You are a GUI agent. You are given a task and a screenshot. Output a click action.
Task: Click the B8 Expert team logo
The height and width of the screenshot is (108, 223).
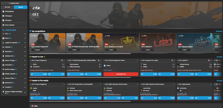[105, 88]
